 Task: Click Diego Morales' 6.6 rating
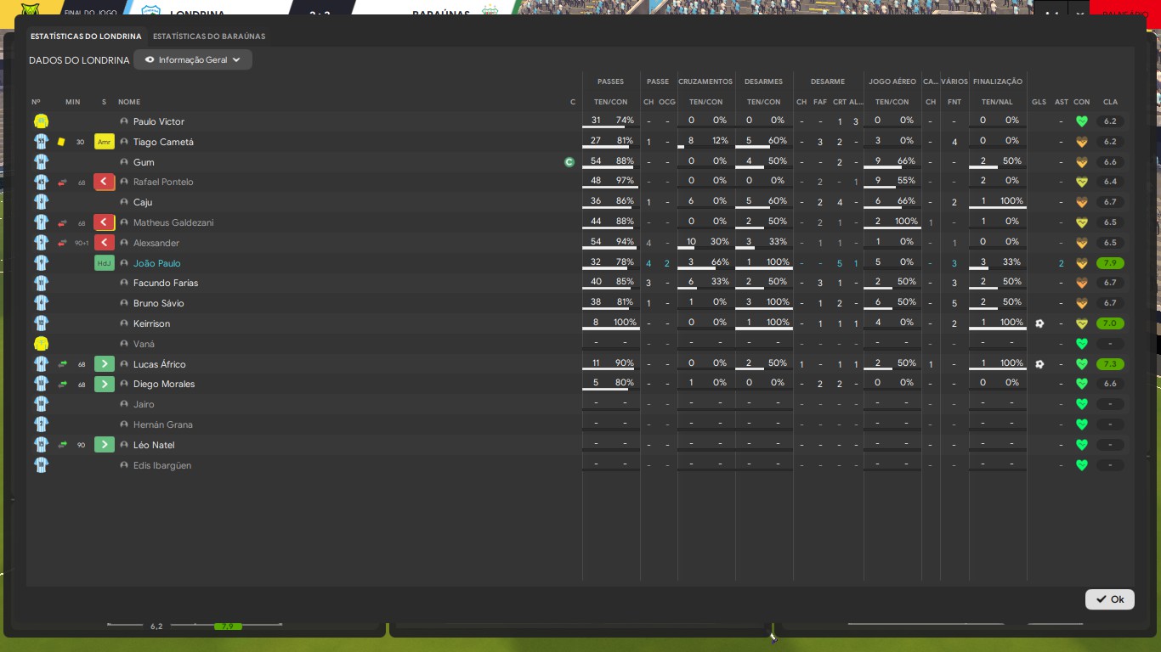(1110, 384)
